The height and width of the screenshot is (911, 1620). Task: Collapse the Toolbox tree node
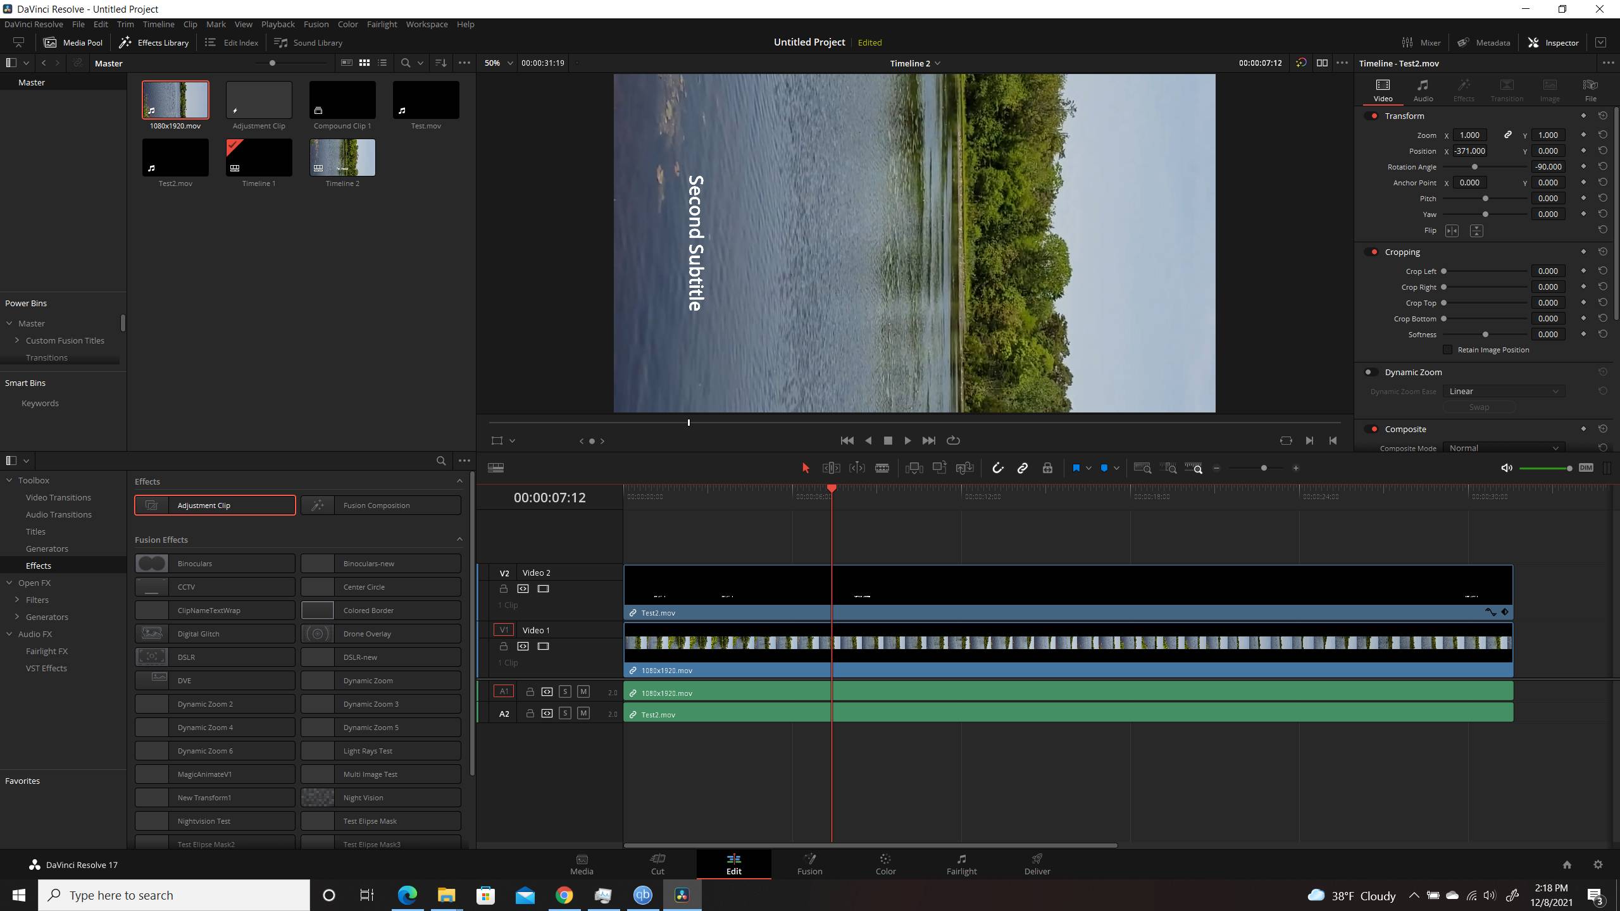click(x=9, y=480)
